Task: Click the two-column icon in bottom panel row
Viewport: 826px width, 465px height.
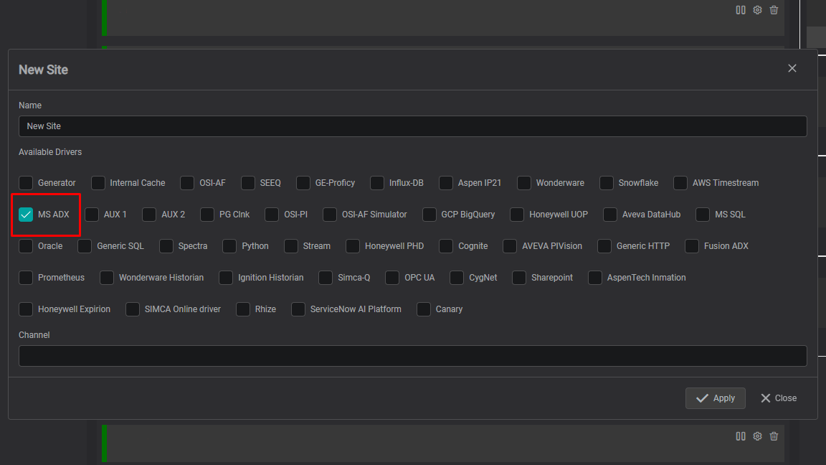Action: coord(741,436)
